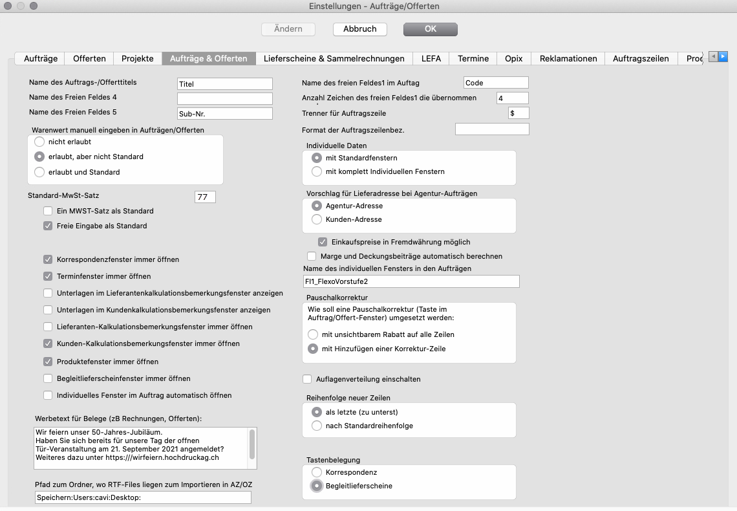737x511 pixels.
Task: Select Korrespondenz under Tastenbelegung
Action: 317,472
